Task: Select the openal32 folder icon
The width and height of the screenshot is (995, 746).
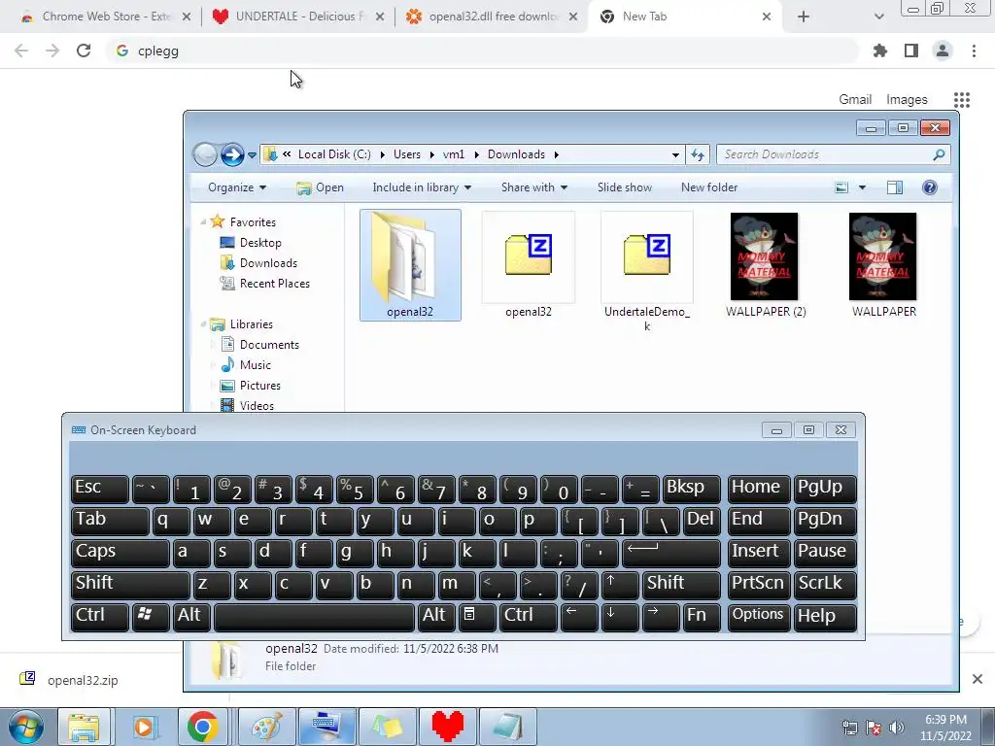Action: [410, 265]
